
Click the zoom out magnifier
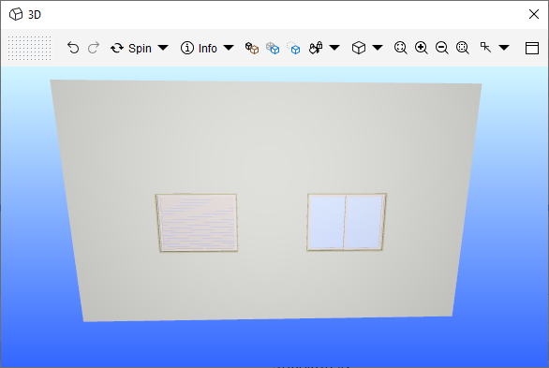point(442,48)
